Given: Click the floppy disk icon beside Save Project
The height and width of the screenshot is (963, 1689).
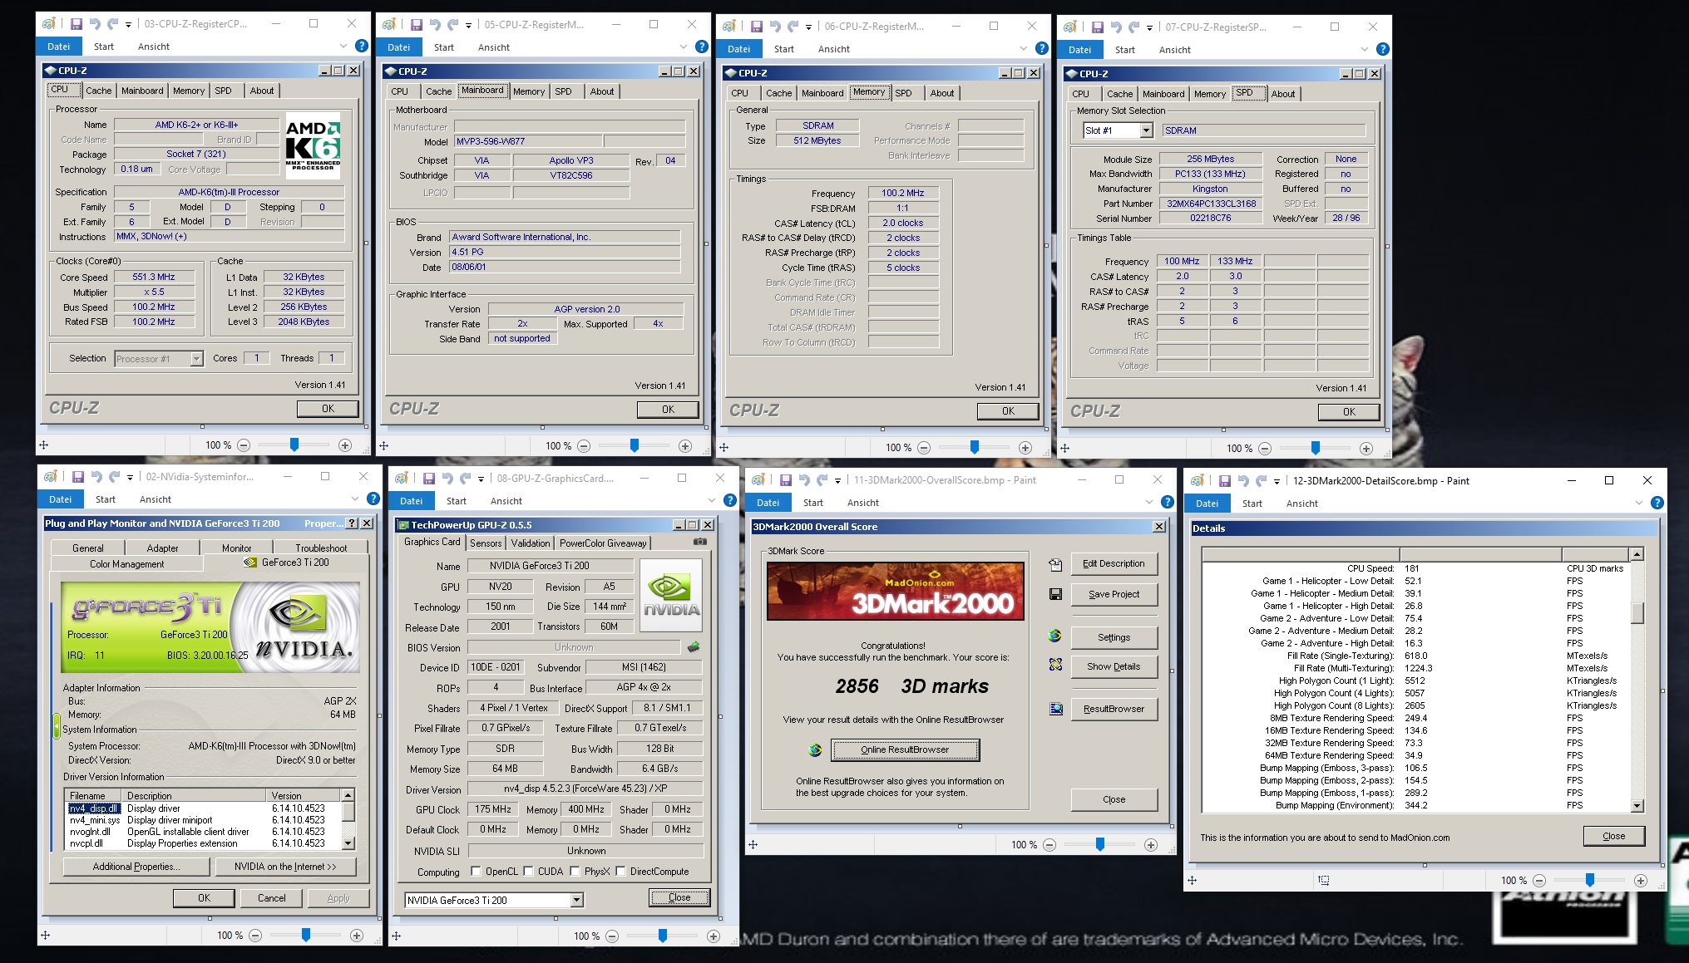Looking at the screenshot, I should point(1055,594).
